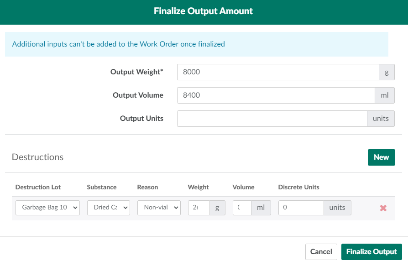Click the Output Weight label

pos(136,72)
